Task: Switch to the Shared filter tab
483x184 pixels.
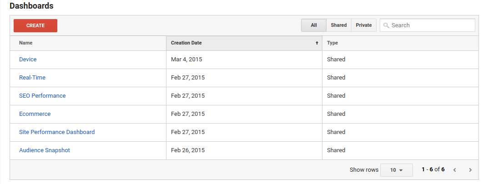Action: click(x=339, y=25)
